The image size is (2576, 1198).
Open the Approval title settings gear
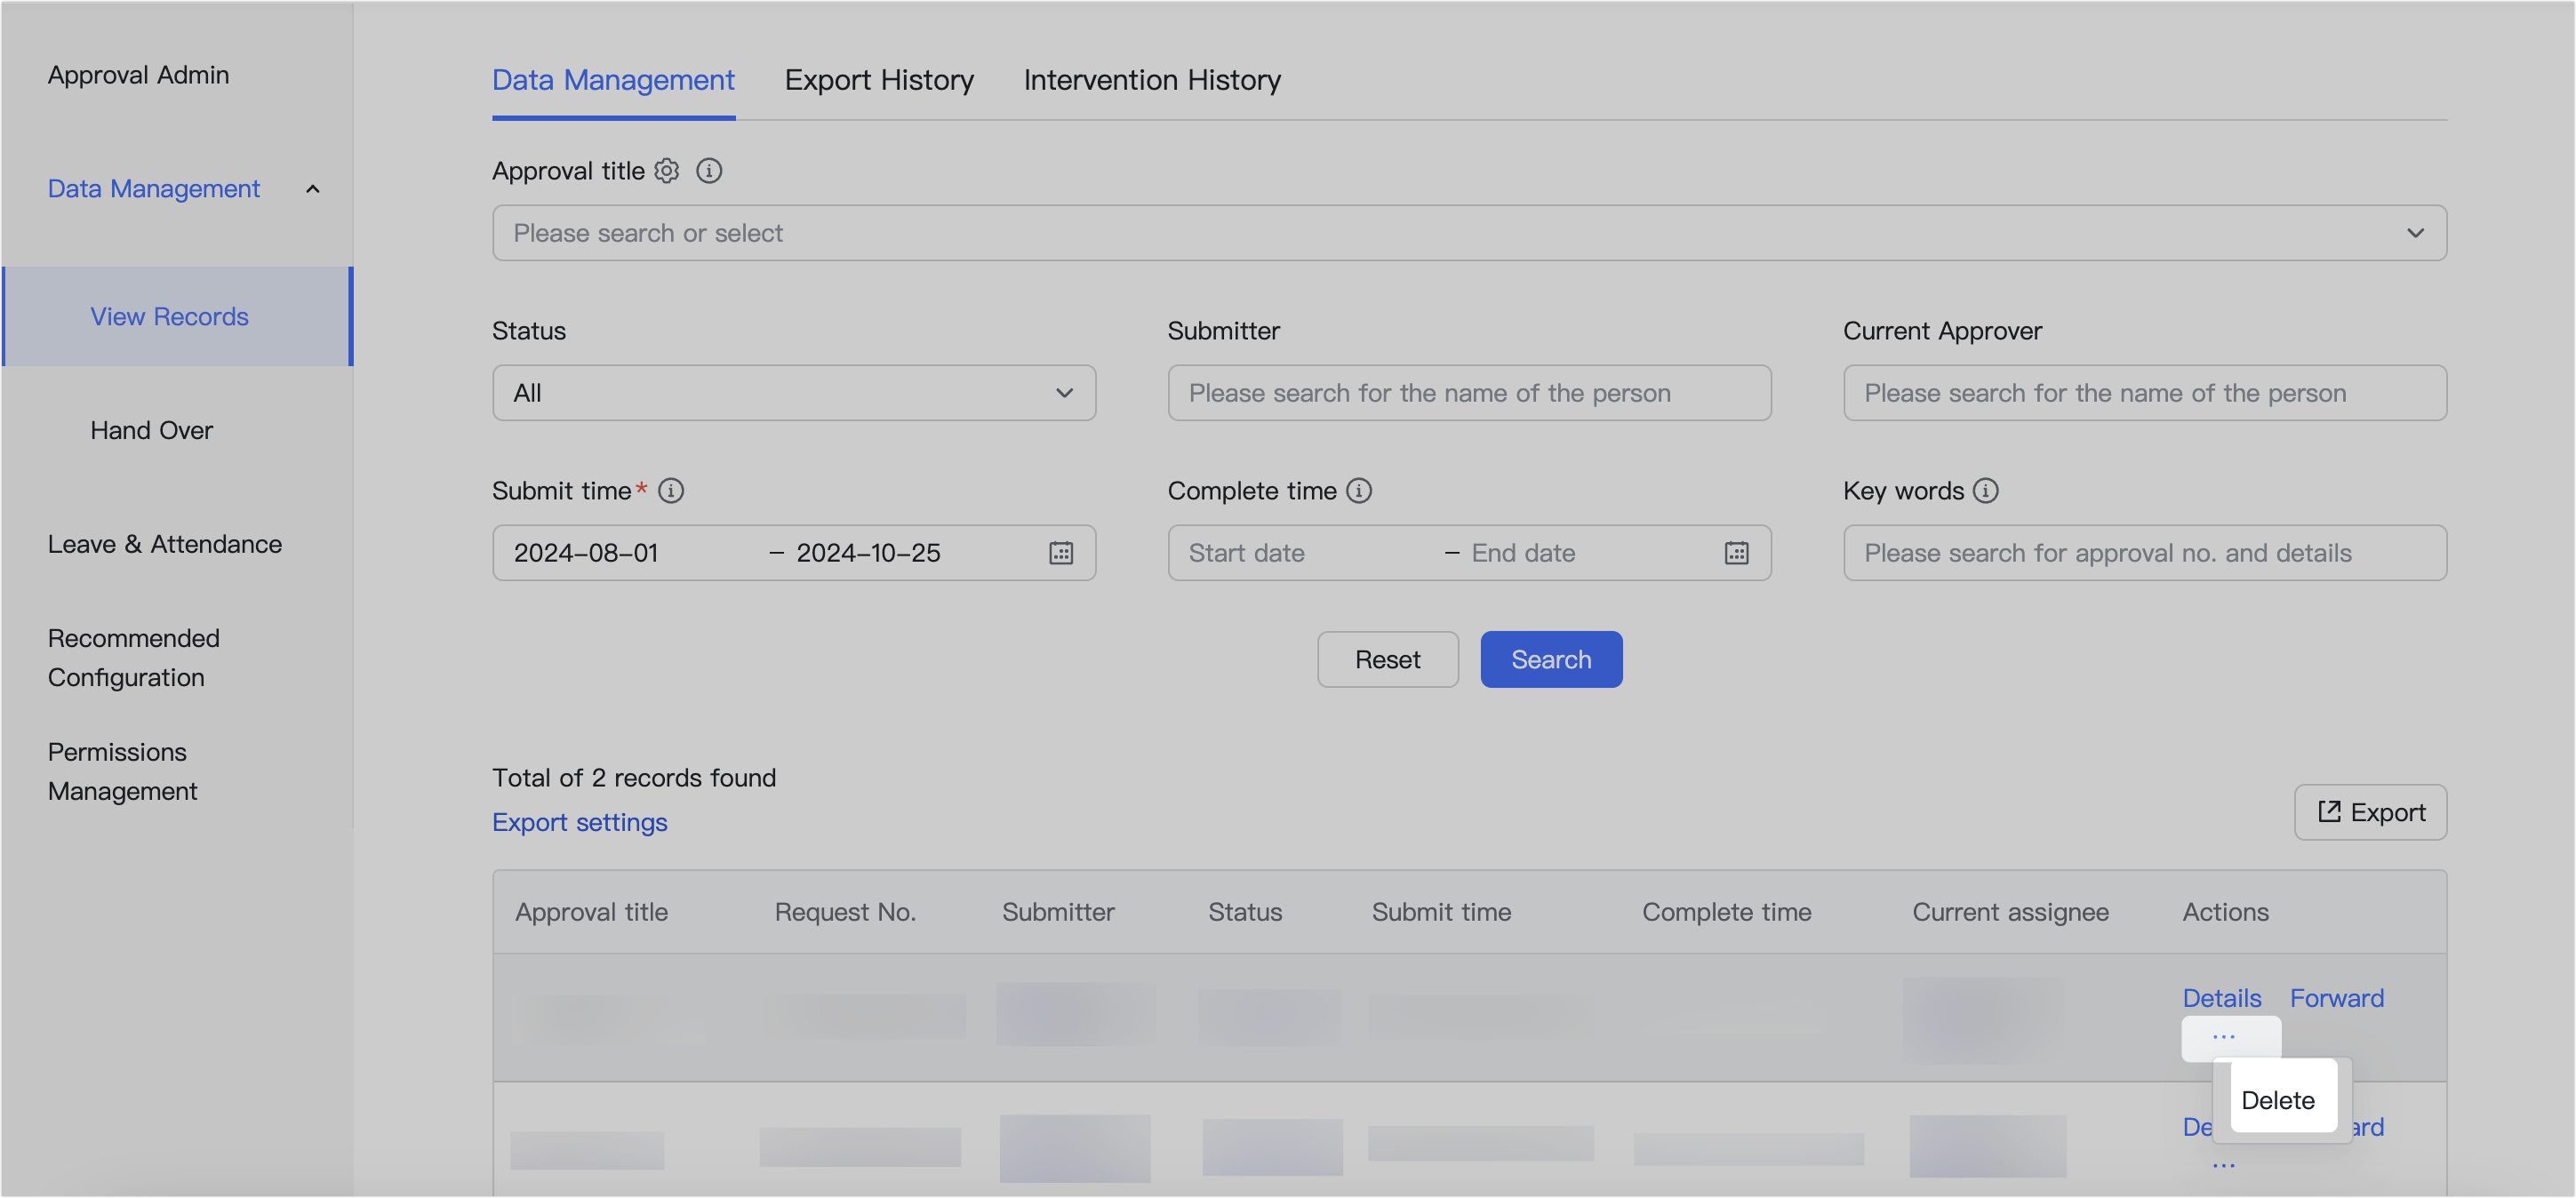(x=666, y=170)
